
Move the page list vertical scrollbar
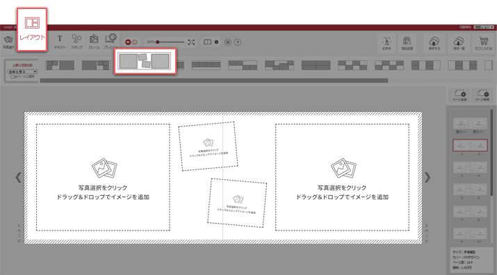coord(491,152)
